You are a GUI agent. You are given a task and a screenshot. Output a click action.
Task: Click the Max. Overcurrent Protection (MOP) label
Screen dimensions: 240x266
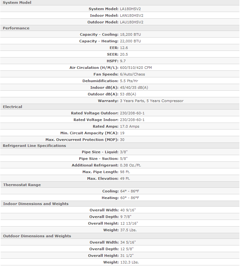coord(82,140)
